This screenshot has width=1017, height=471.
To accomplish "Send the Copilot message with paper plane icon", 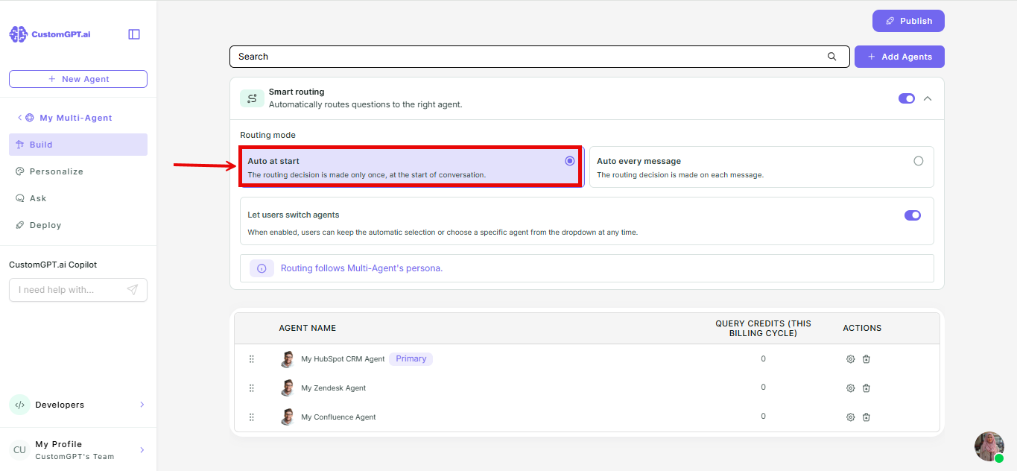I will [x=133, y=290].
